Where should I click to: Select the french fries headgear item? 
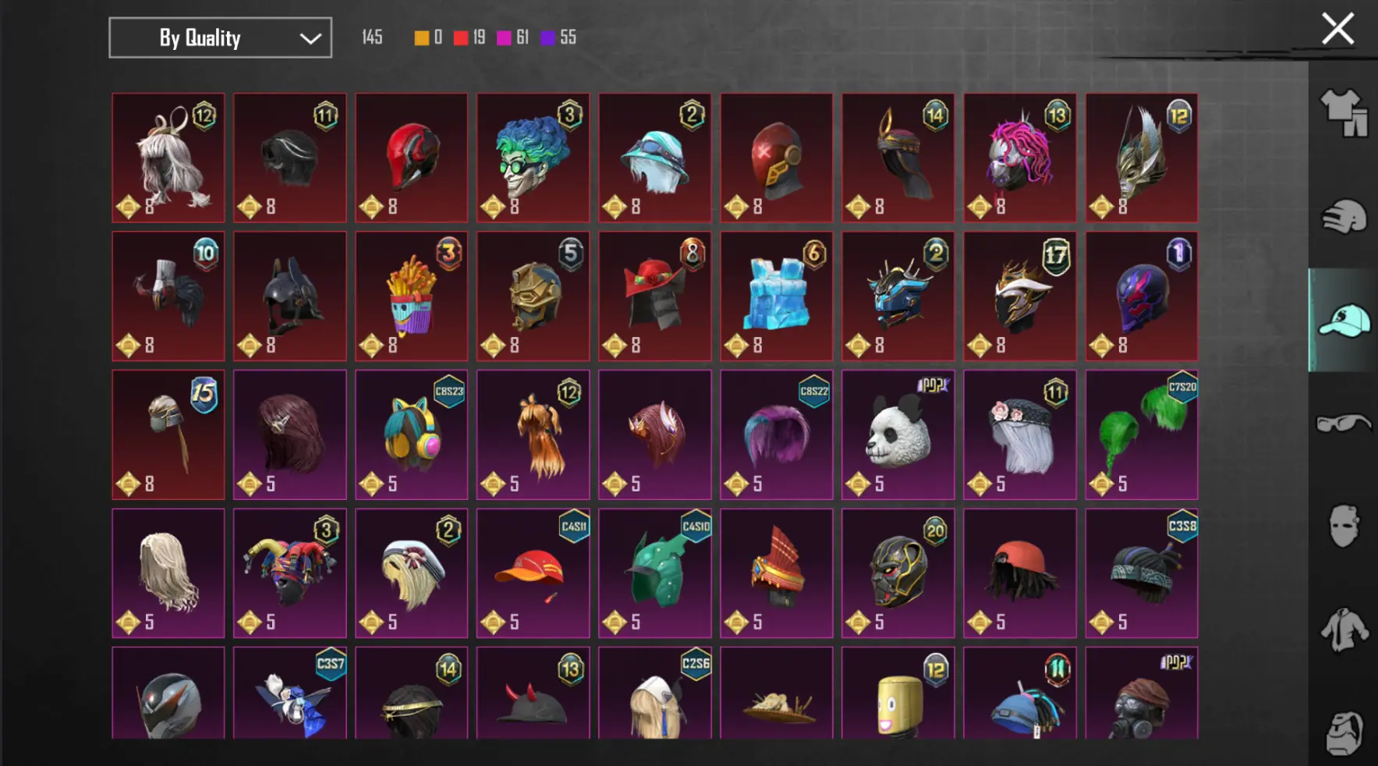tap(411, 296)
